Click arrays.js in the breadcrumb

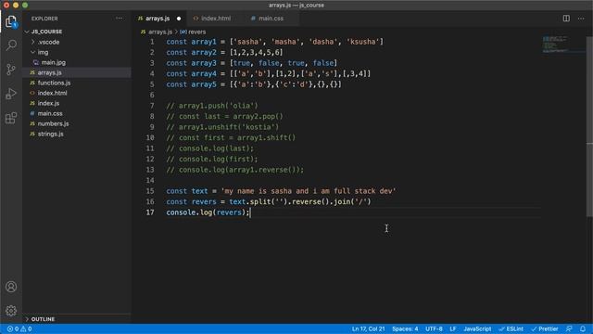click(x=160, y=32)
